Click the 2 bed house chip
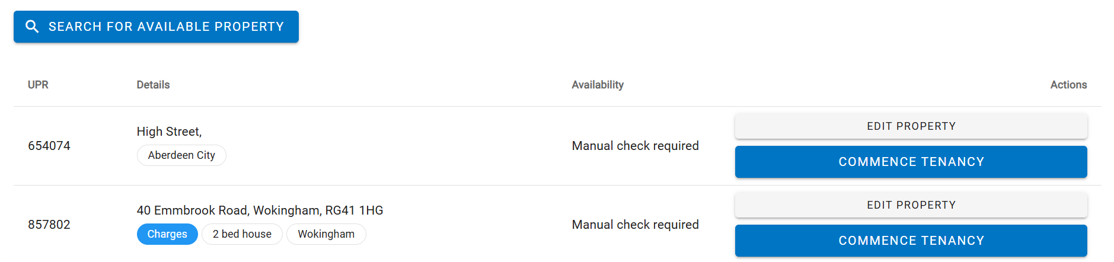 242,234
